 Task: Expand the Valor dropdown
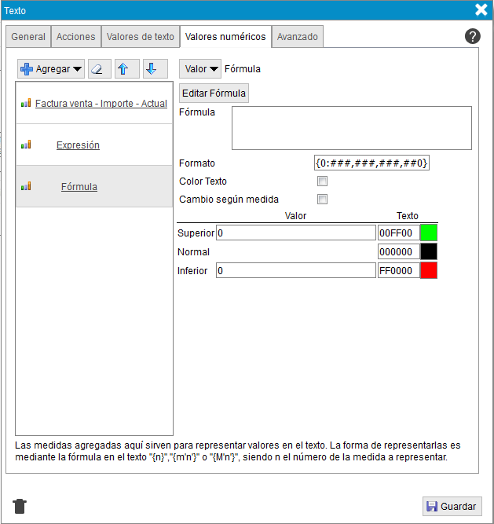coord(200,69)
